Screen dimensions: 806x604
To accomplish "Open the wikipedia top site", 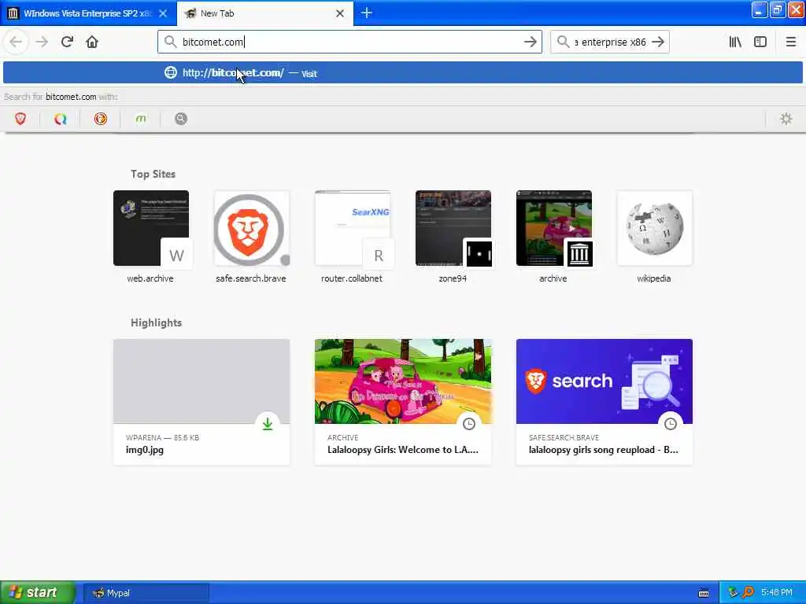I will pyautogui.click(x=654, y=237).
